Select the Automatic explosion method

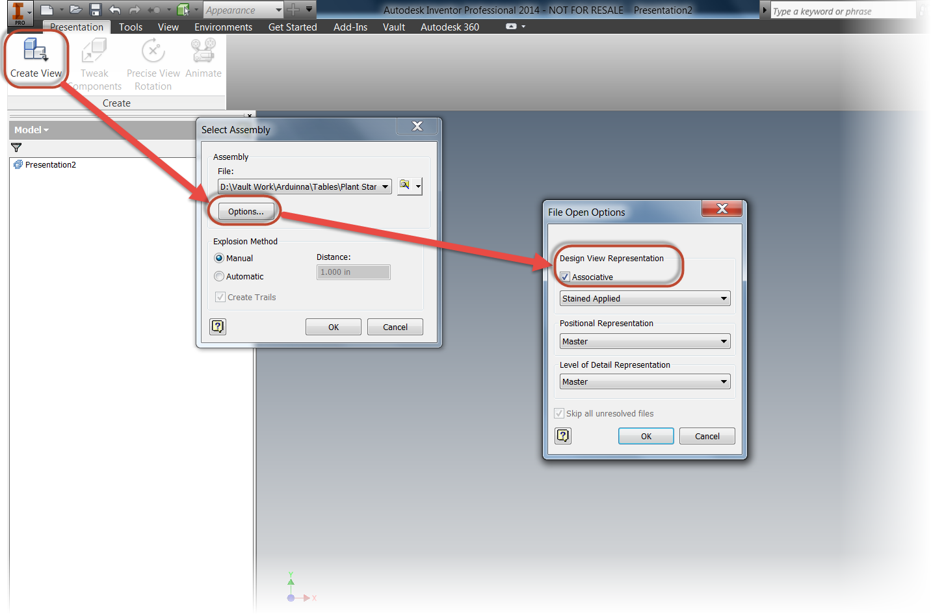click(219, 276)
